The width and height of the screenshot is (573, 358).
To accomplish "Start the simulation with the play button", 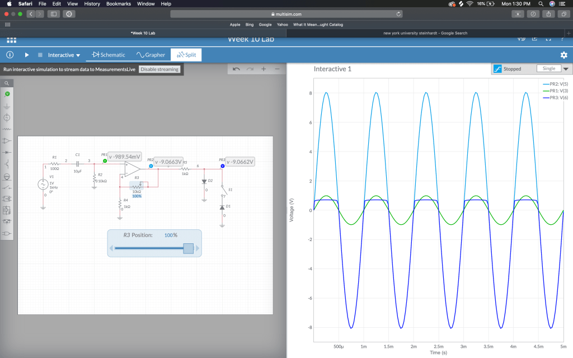I will pyautogui.click(x=26, y=55).
